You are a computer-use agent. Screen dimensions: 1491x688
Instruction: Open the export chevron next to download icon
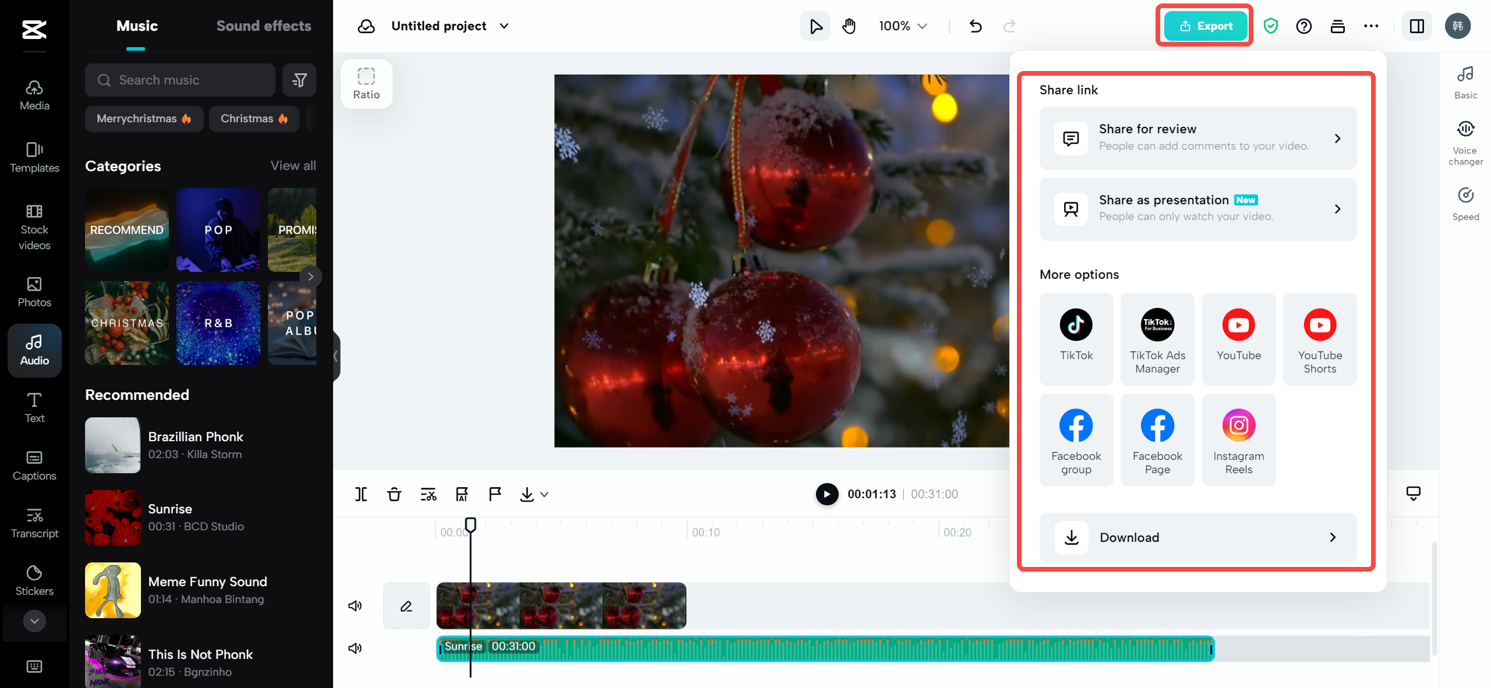coord(543,494)
